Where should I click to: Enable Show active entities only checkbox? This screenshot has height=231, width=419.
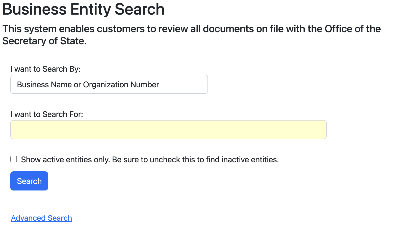14,159
